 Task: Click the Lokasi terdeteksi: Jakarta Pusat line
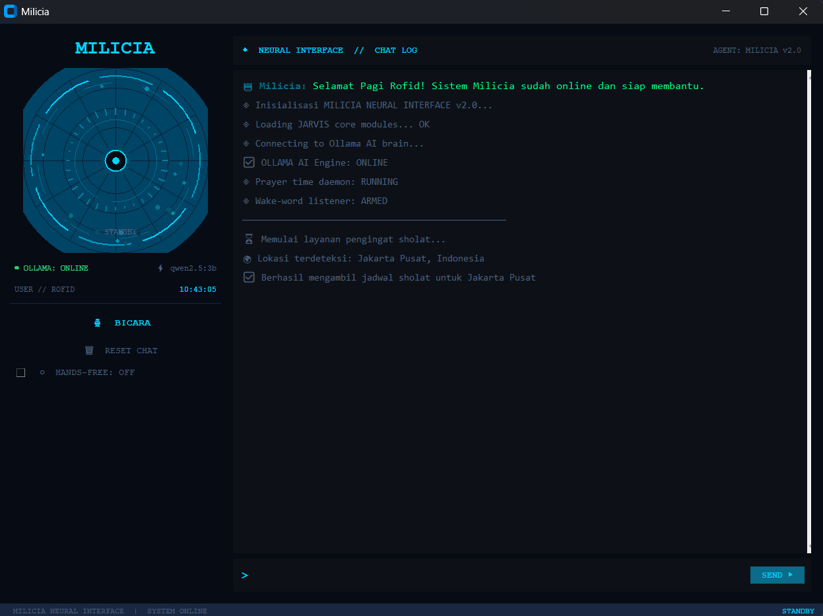(x=371, y=258)
